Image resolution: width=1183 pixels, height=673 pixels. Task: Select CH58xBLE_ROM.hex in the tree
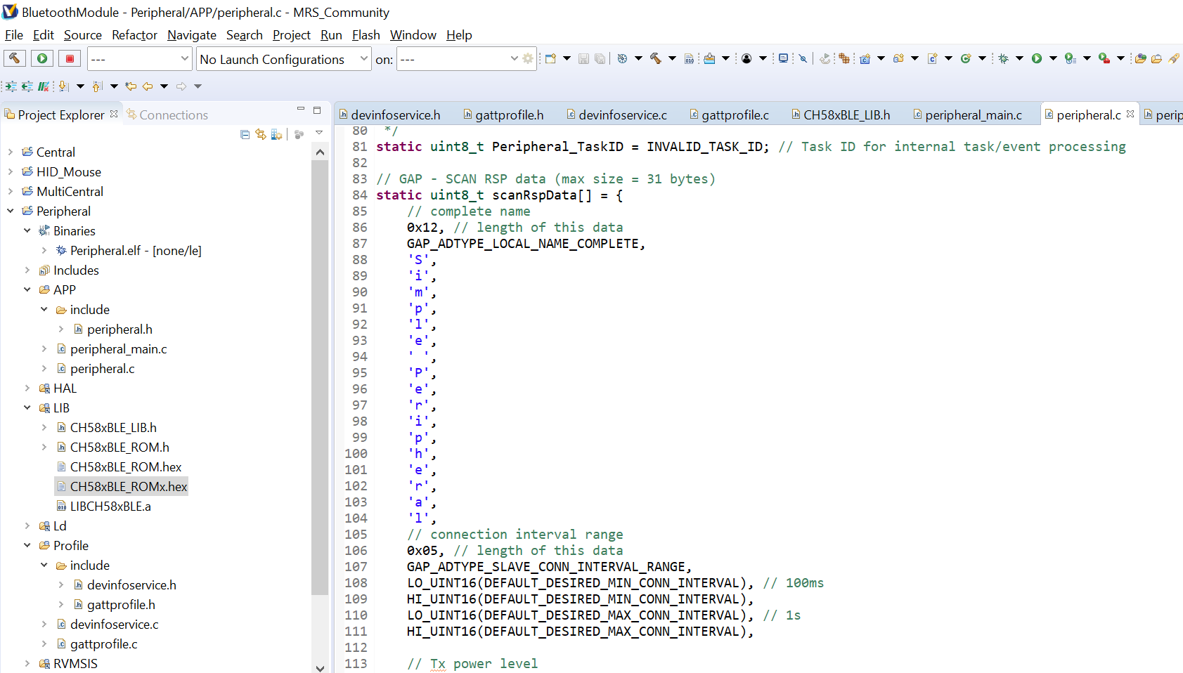(x=126, y=466)
